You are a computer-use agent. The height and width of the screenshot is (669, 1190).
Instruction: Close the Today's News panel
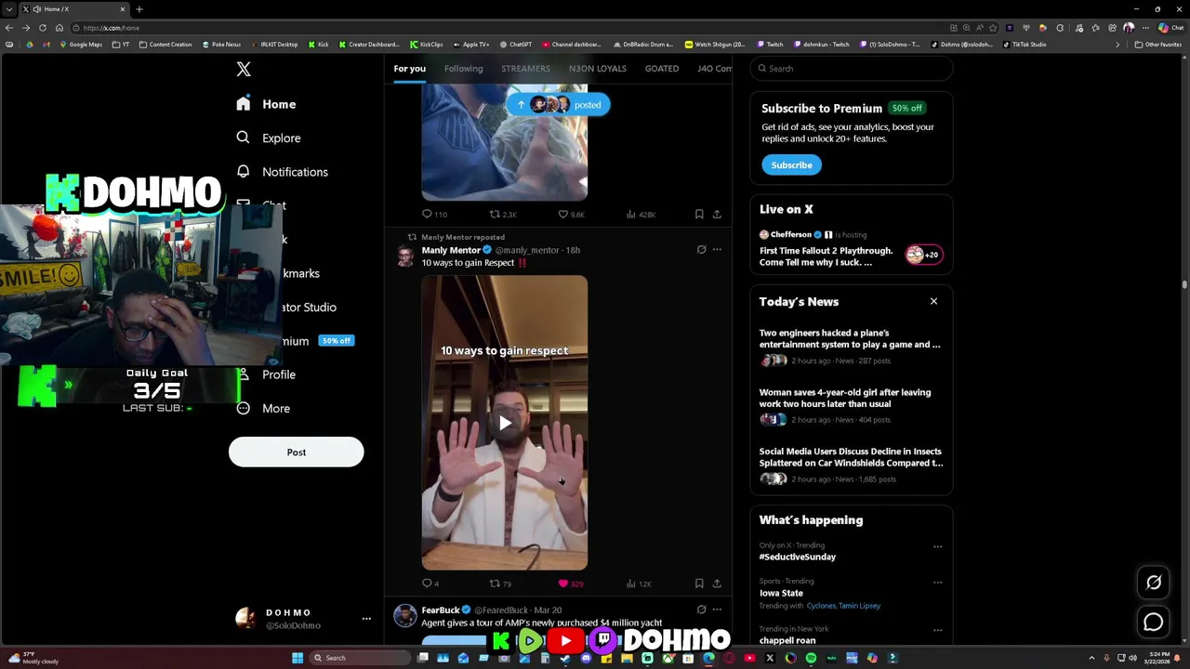(x=933, y=301)
